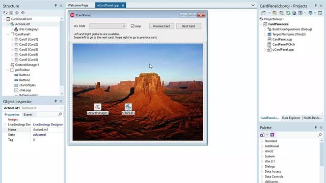Expand the LiveBindings Designer property
This screenshot has width=326, height=183.
[x=5, y=125]
